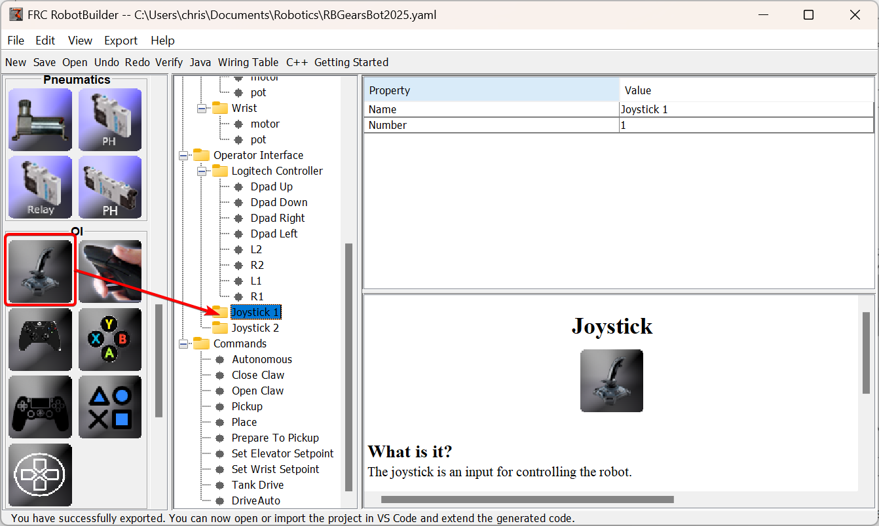879x526 pixels.
Task: Pick the PS4 shapes button icon
Action: pos(110,407)
